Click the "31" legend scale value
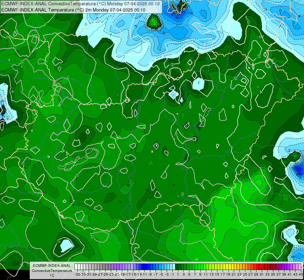The image size is (304, 280). tap(261, 274)
